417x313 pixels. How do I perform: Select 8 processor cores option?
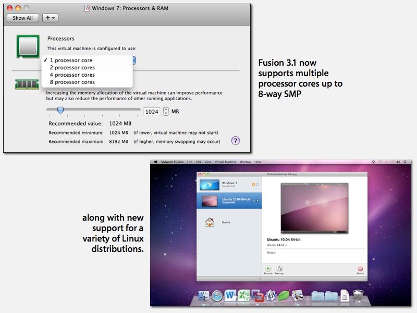pyautogui.click(x=87, y=82)
